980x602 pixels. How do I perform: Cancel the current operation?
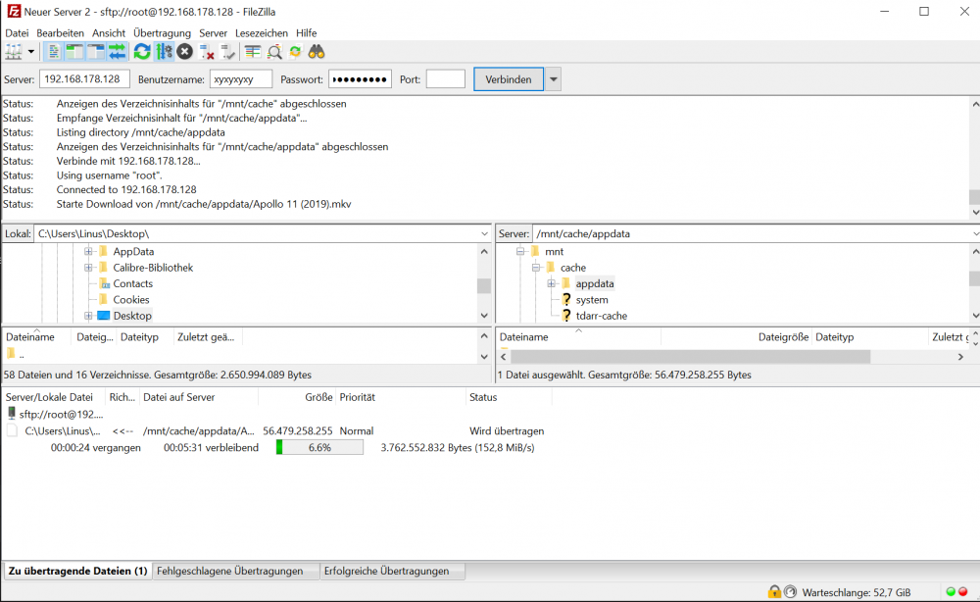184,52
